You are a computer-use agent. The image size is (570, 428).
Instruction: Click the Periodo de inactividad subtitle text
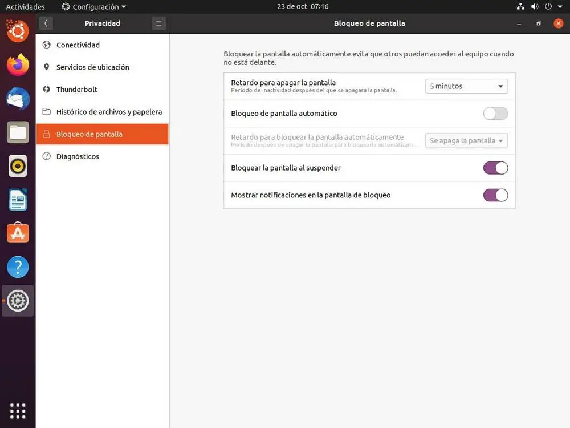point(313,90)
